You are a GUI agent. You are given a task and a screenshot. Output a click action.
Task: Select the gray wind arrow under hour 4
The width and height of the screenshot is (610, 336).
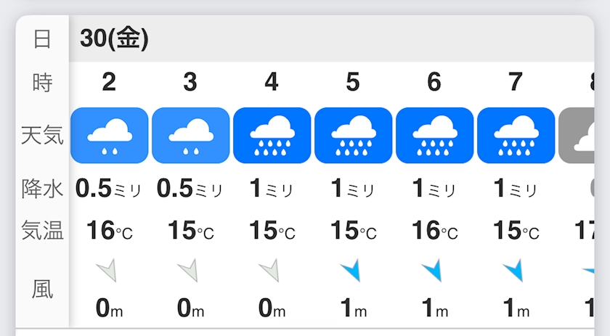point(270,271)
